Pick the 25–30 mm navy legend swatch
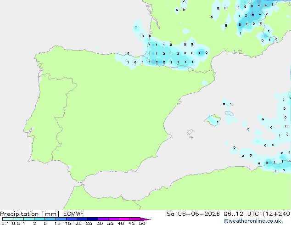This screenshot has width=291, height=225. (93, 219)
